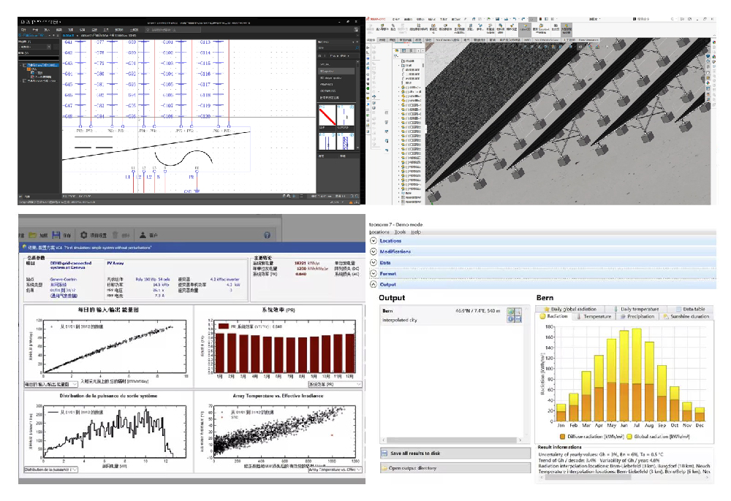Expand the Modifications section

pos(374,251)
